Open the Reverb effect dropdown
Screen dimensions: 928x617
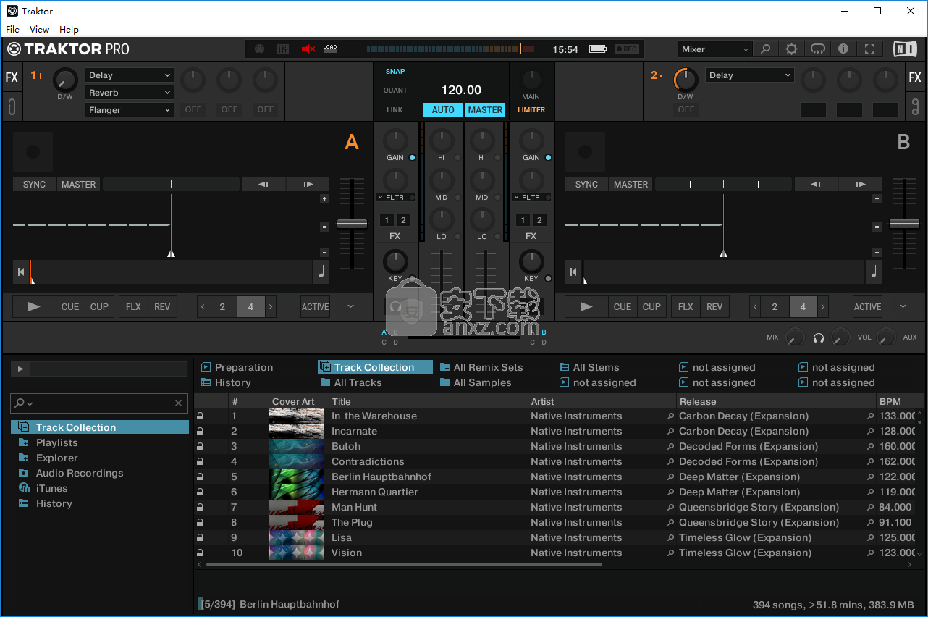pyautogui.click(x=130, y=93)
